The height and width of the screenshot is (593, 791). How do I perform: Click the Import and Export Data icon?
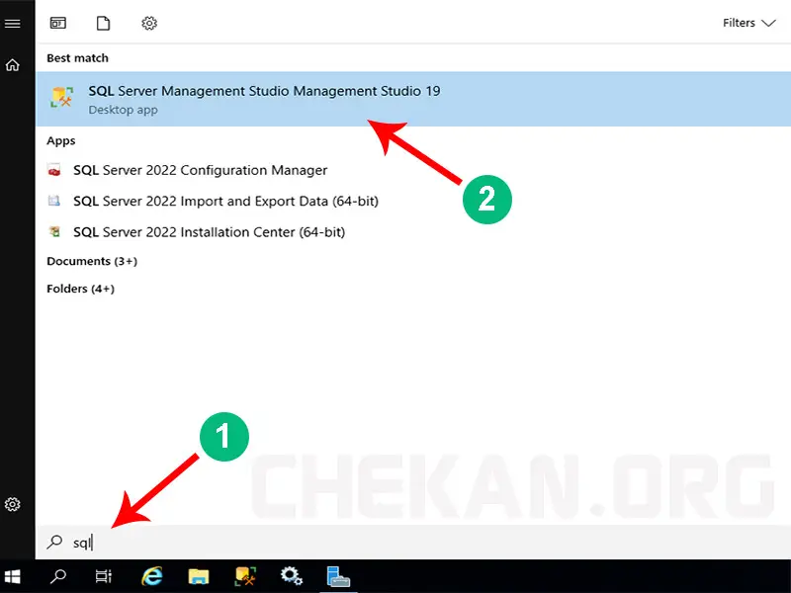coord(54,201)
